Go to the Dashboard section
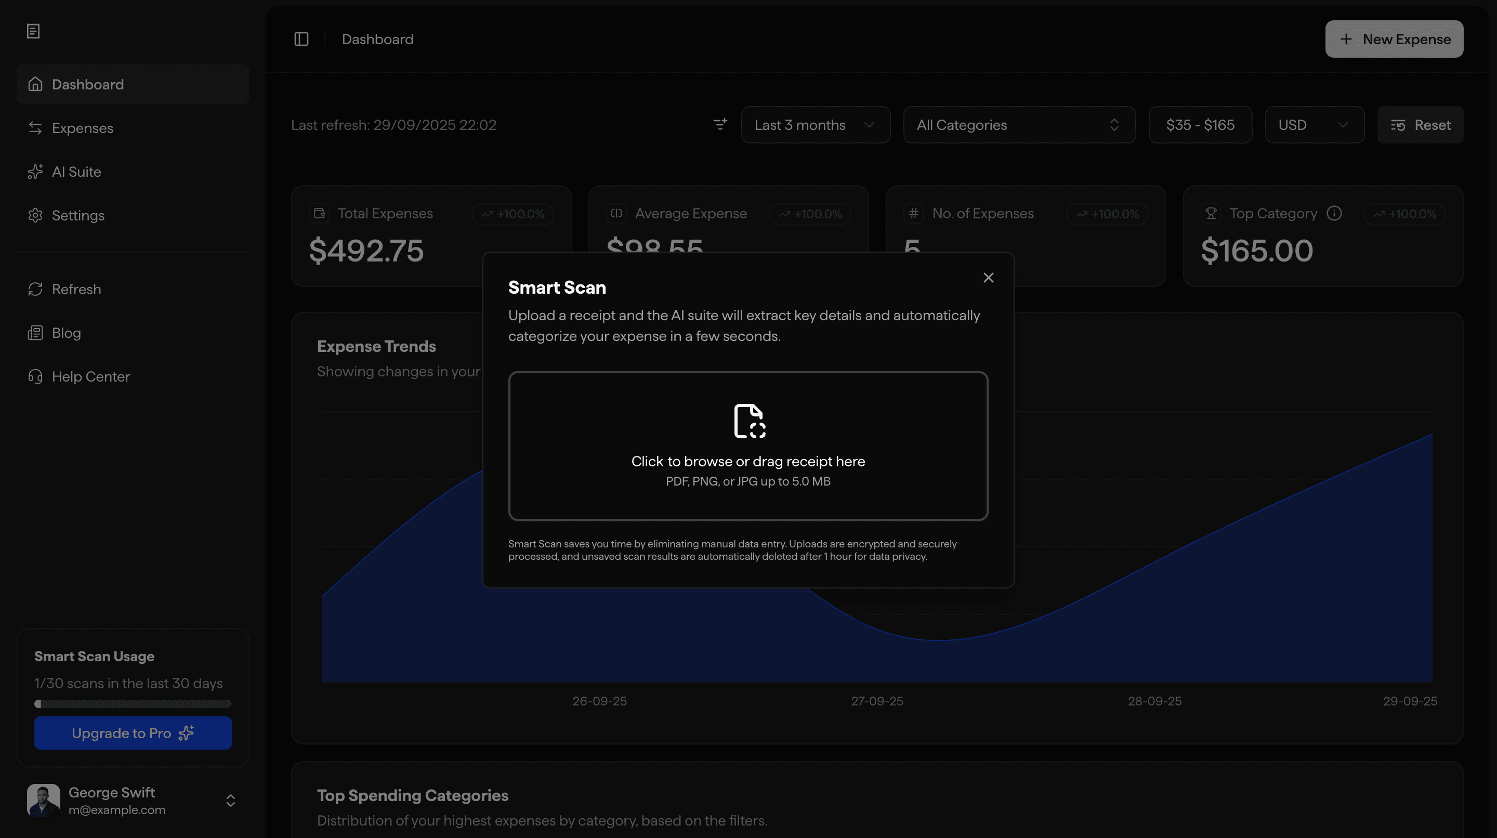The height and width of the screenshot is (838, 1497). pos(87,84)
